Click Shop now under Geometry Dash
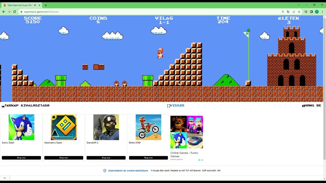The width and height of the screenshot is (326, 183). tap(64, 158)
